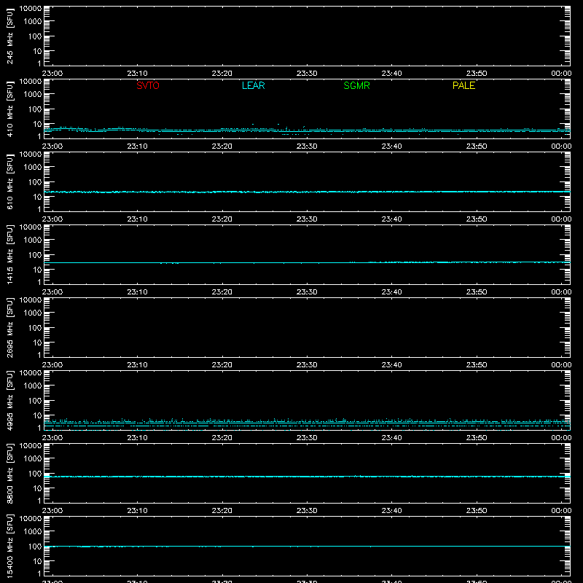Click the yellow PALE station label
The image size is (583, 583).
tap(463, 85)
